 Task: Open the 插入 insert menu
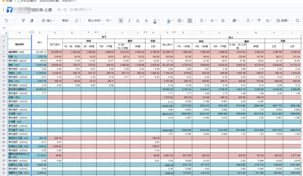click(x=48, y=20)
